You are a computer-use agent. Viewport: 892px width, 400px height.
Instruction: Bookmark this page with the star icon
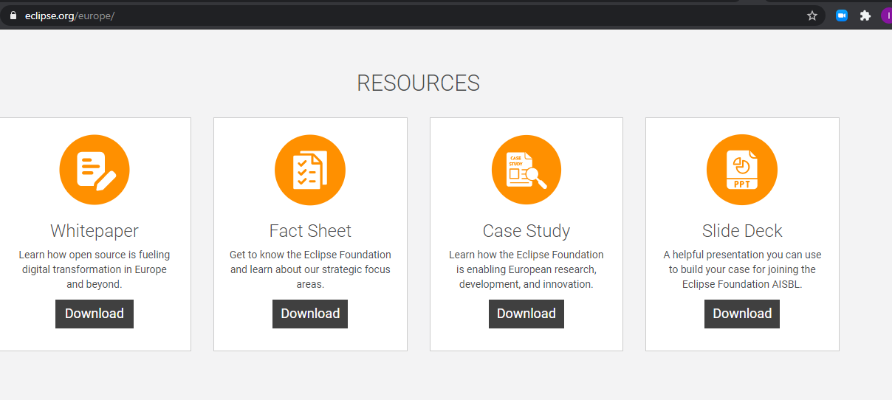click(812, 15)
